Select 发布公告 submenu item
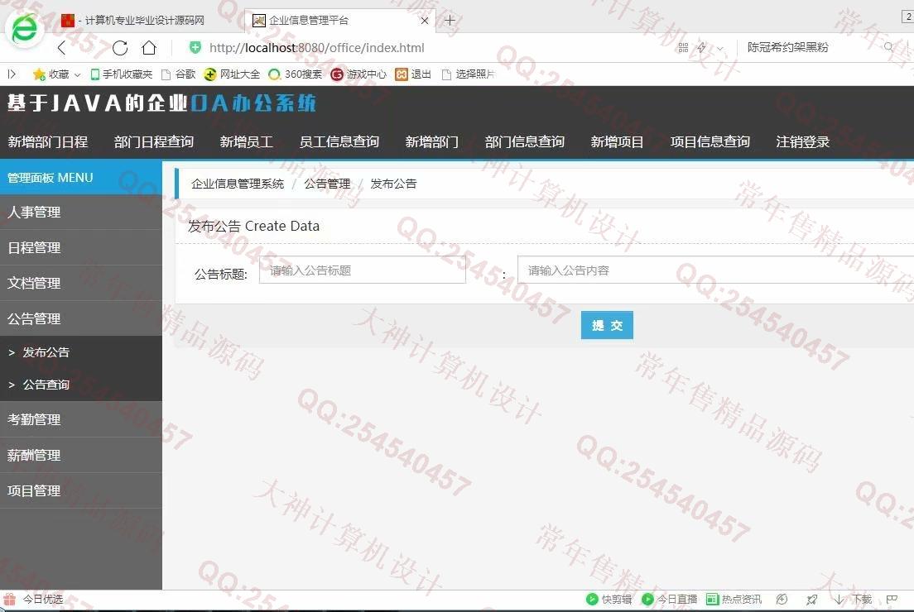 click(81, 352)
